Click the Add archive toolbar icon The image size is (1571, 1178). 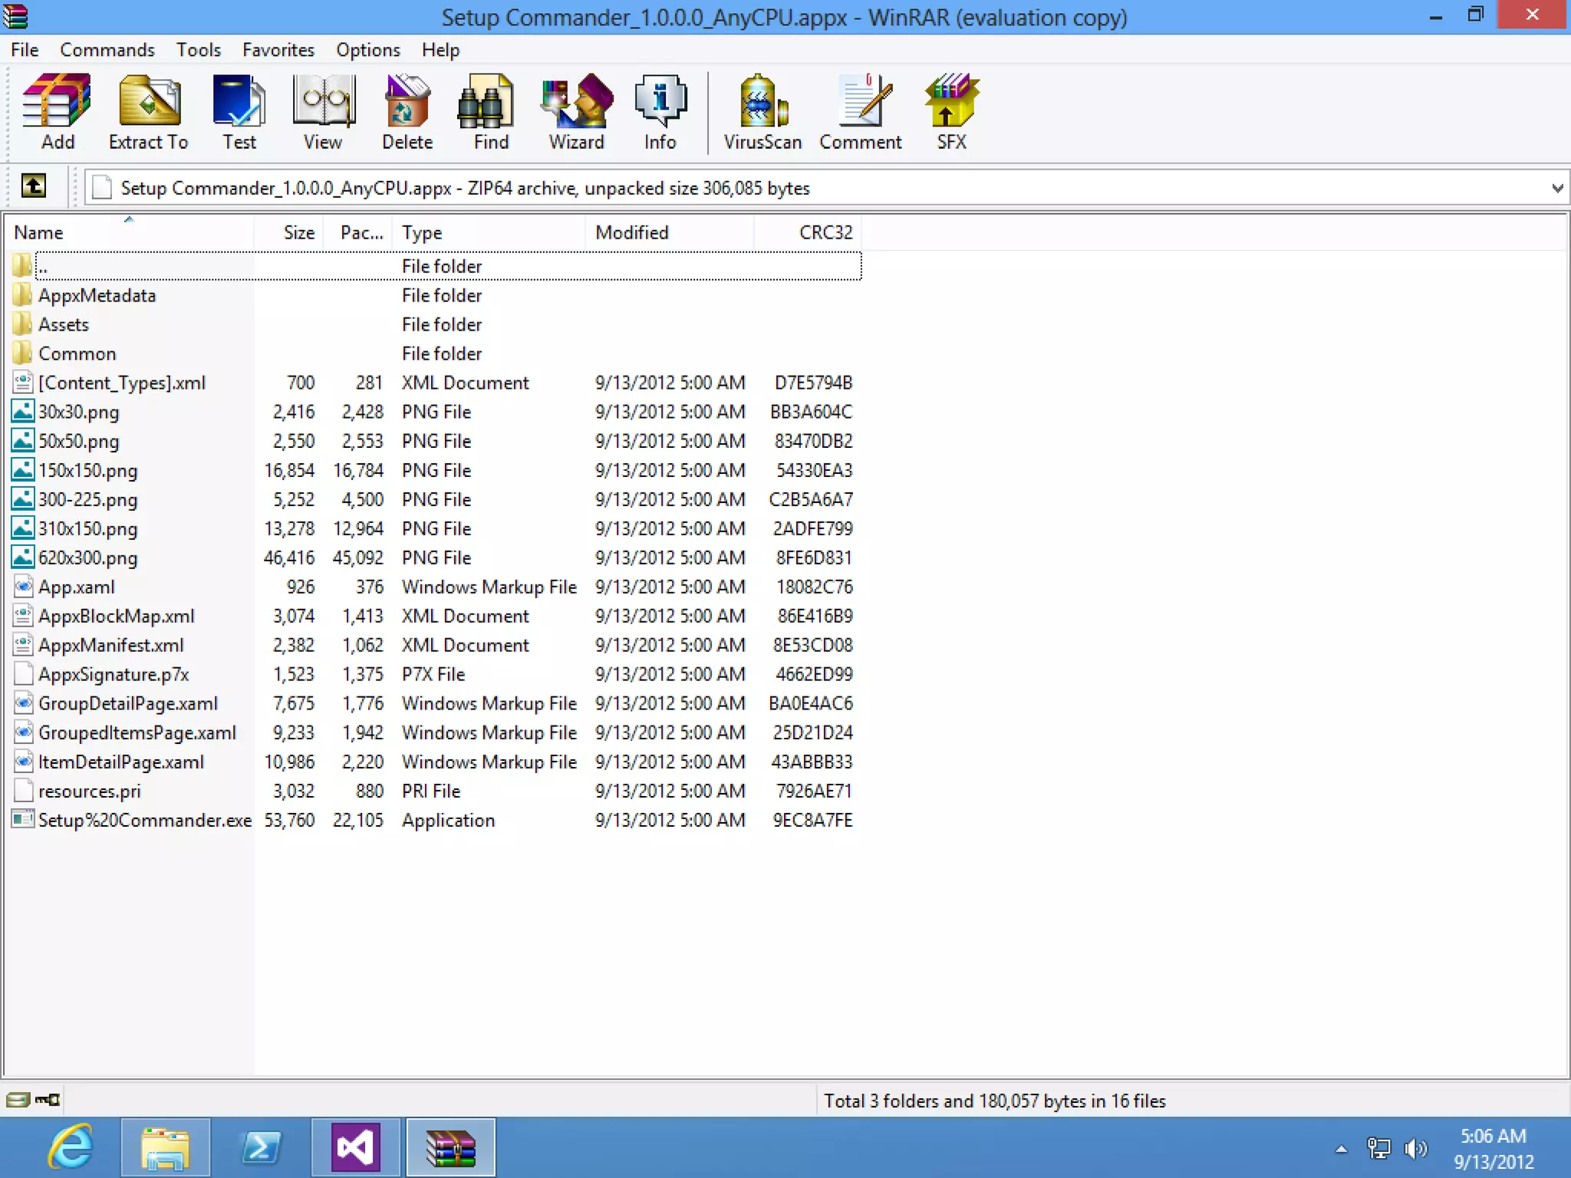click(58, 111)
